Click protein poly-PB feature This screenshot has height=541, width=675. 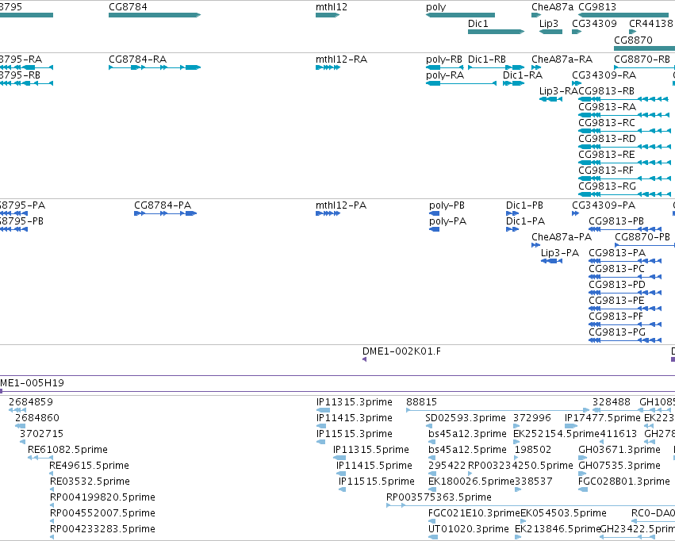coord(435,213)
